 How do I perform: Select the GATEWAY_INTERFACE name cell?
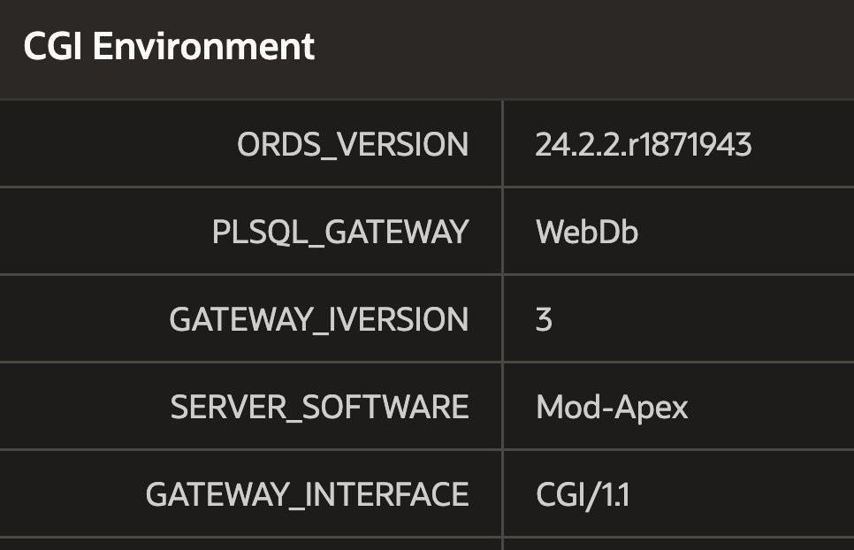250,494
